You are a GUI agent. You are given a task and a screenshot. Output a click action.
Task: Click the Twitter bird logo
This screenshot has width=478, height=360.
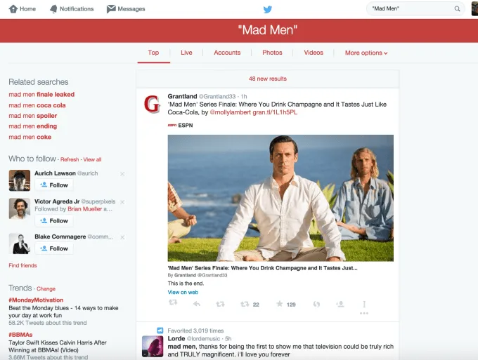268,9
